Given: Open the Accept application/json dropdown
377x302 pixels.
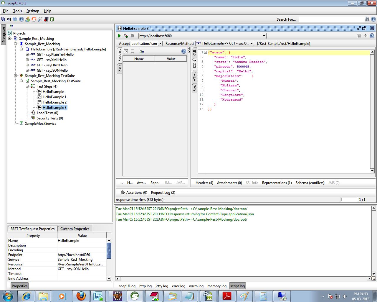Looking at the screenshot, I should tap(160, 43).
